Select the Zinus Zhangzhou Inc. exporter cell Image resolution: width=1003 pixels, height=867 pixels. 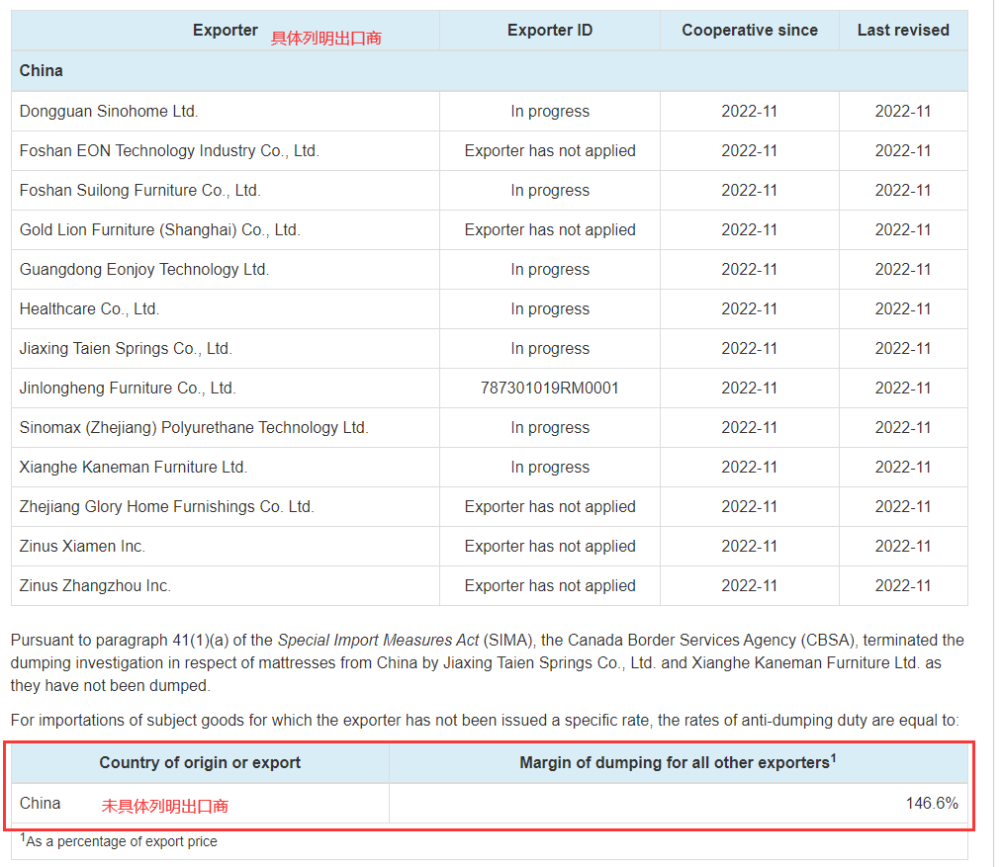pos(95,586)
